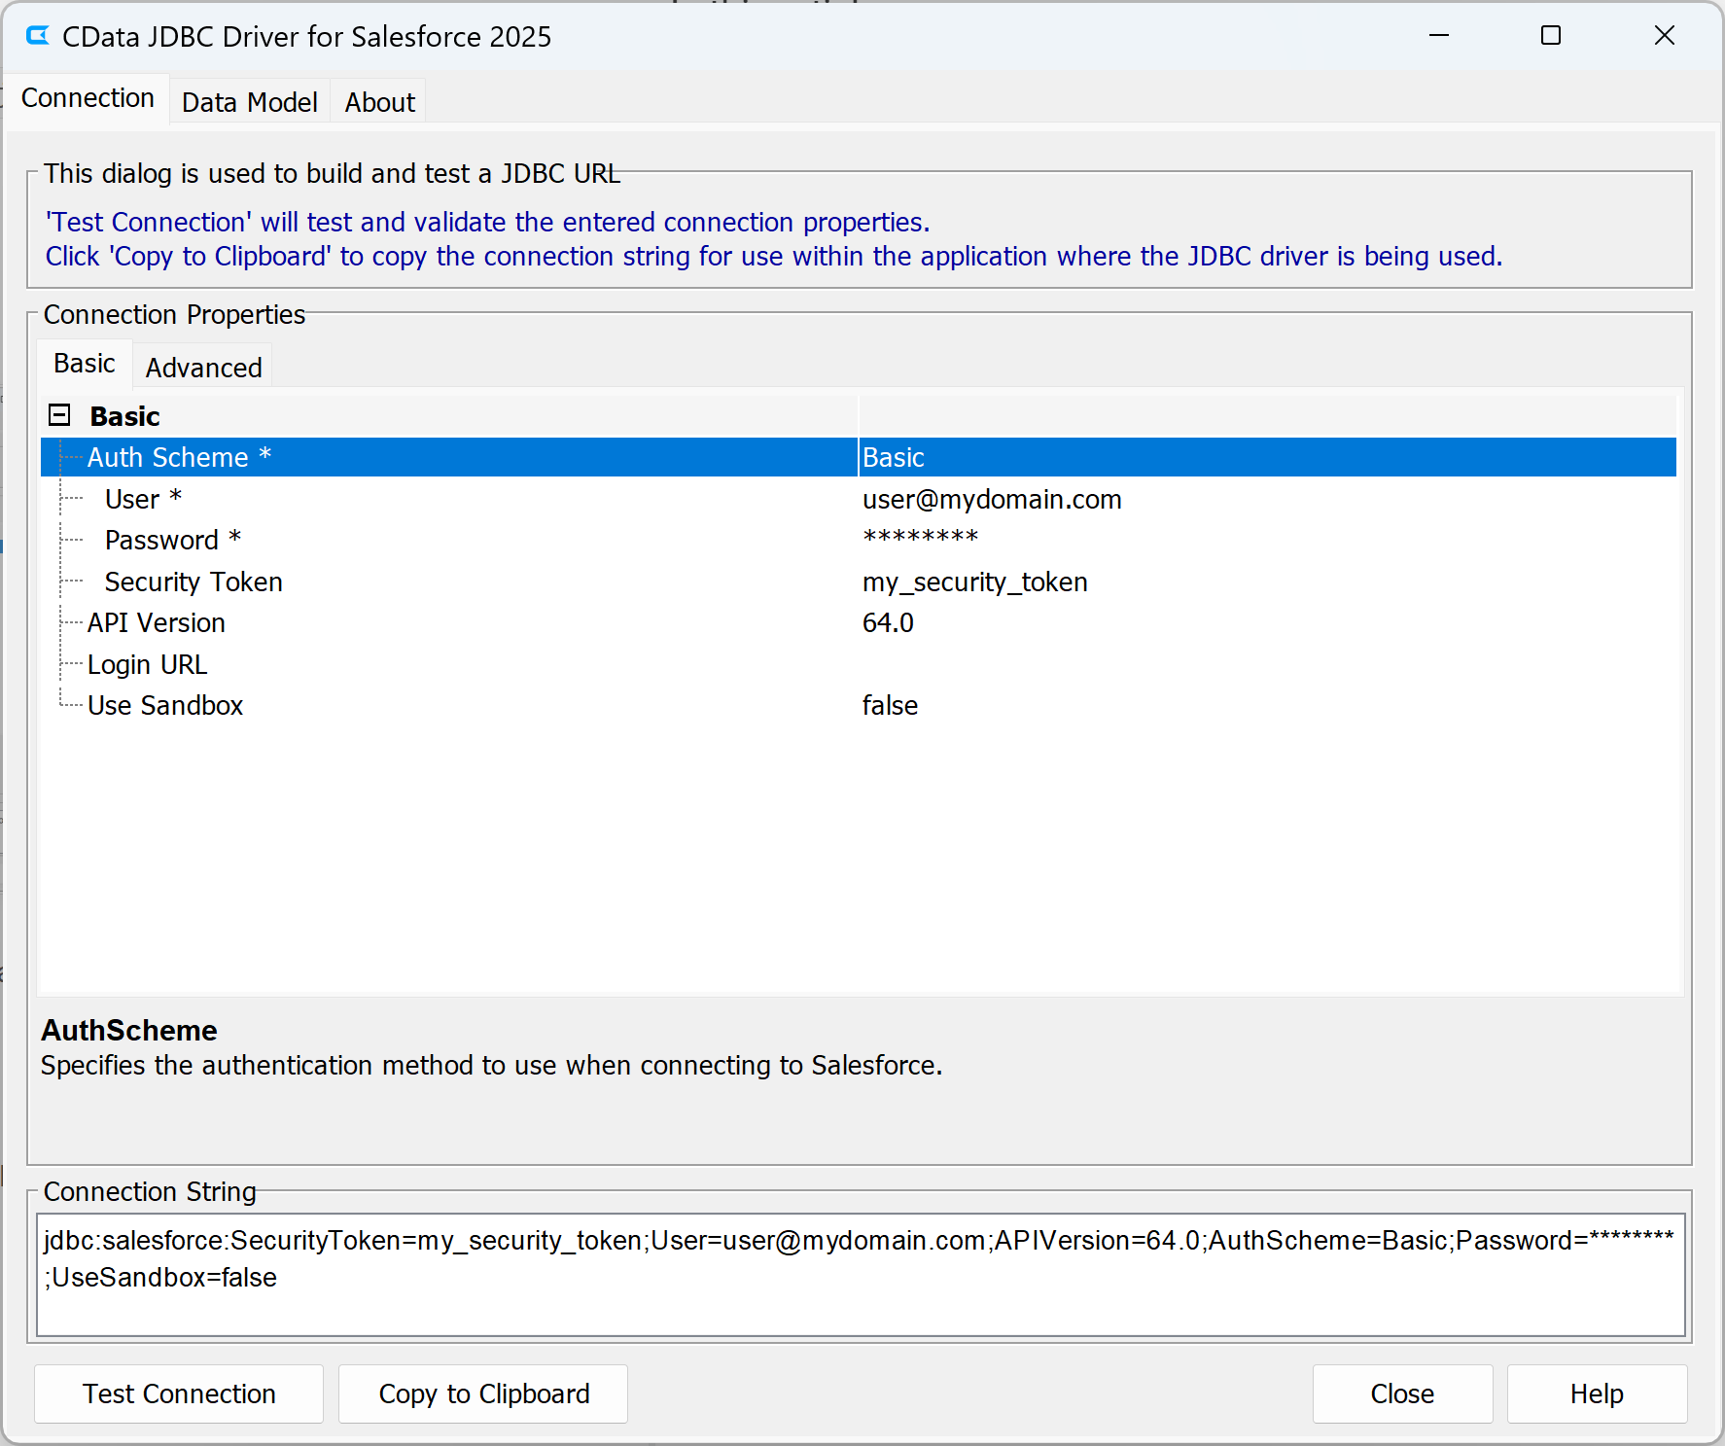Open the About tab

pyautogui.click(x=377, y=101)
